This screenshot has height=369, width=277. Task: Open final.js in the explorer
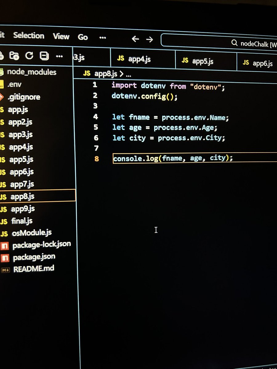coord(22,221)
